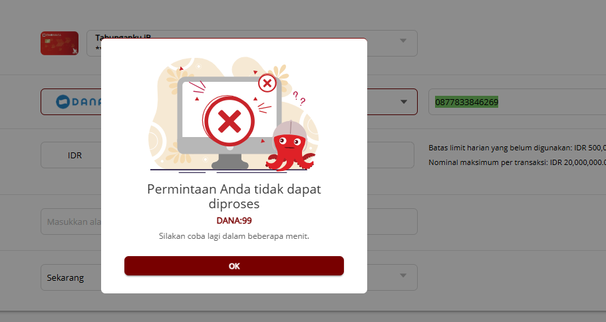This screenshot has width=606, height=322.
Task: Open the Tabunganku iB account dropdown arrow
Action: pyautogui.click(x=403, y=41)
